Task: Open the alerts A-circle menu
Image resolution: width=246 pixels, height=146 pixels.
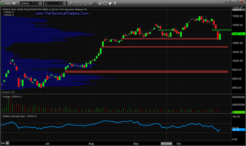Action: (x=85, y=3)
